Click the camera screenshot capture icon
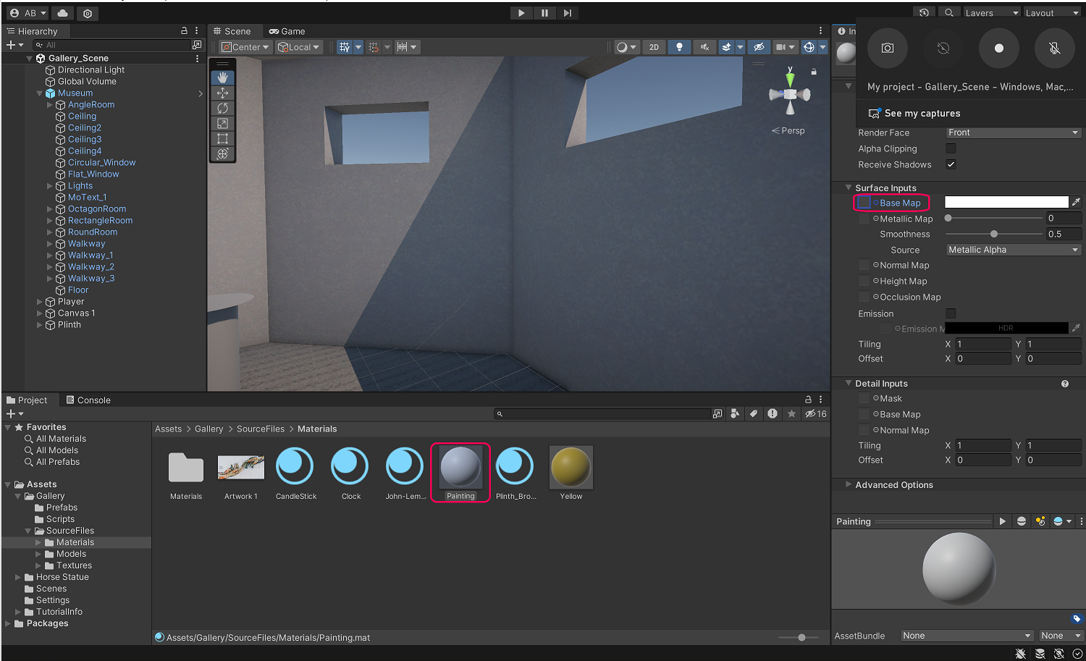Viewport: 1086px width, 661px height. pos(887,48)
